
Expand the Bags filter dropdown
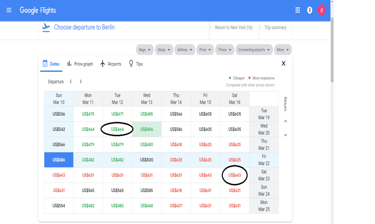(x=145, y=50)
